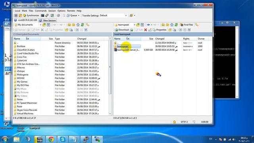Click the local panel select files plus icon
Image resolution: width=254 pixels, height=143 pixels.
tap(77, 30)
